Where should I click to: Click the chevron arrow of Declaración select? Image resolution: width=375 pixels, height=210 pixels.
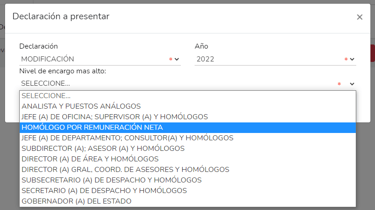click(x=177, y=59)
